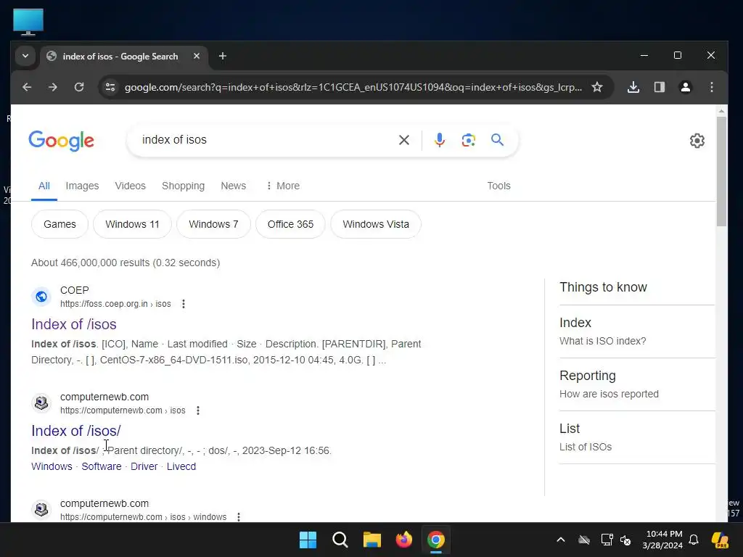The width and height of the screenshot is (743, 557).
Task: Switch to Images results tab
Action: (x=83, y=186)
